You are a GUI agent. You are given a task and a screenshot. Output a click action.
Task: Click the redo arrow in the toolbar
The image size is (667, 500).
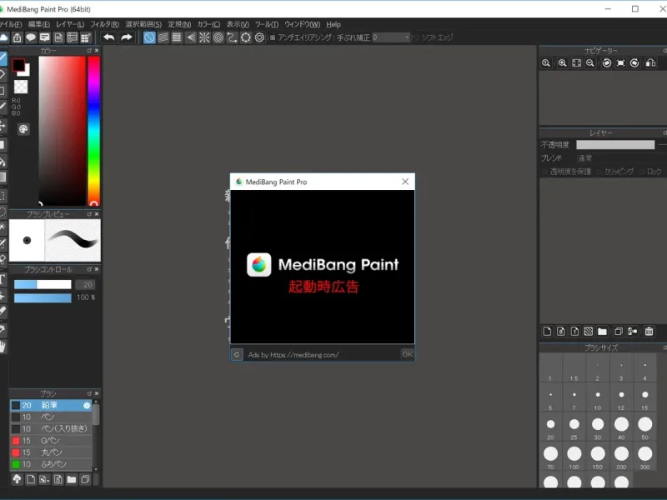coord(127,37)
